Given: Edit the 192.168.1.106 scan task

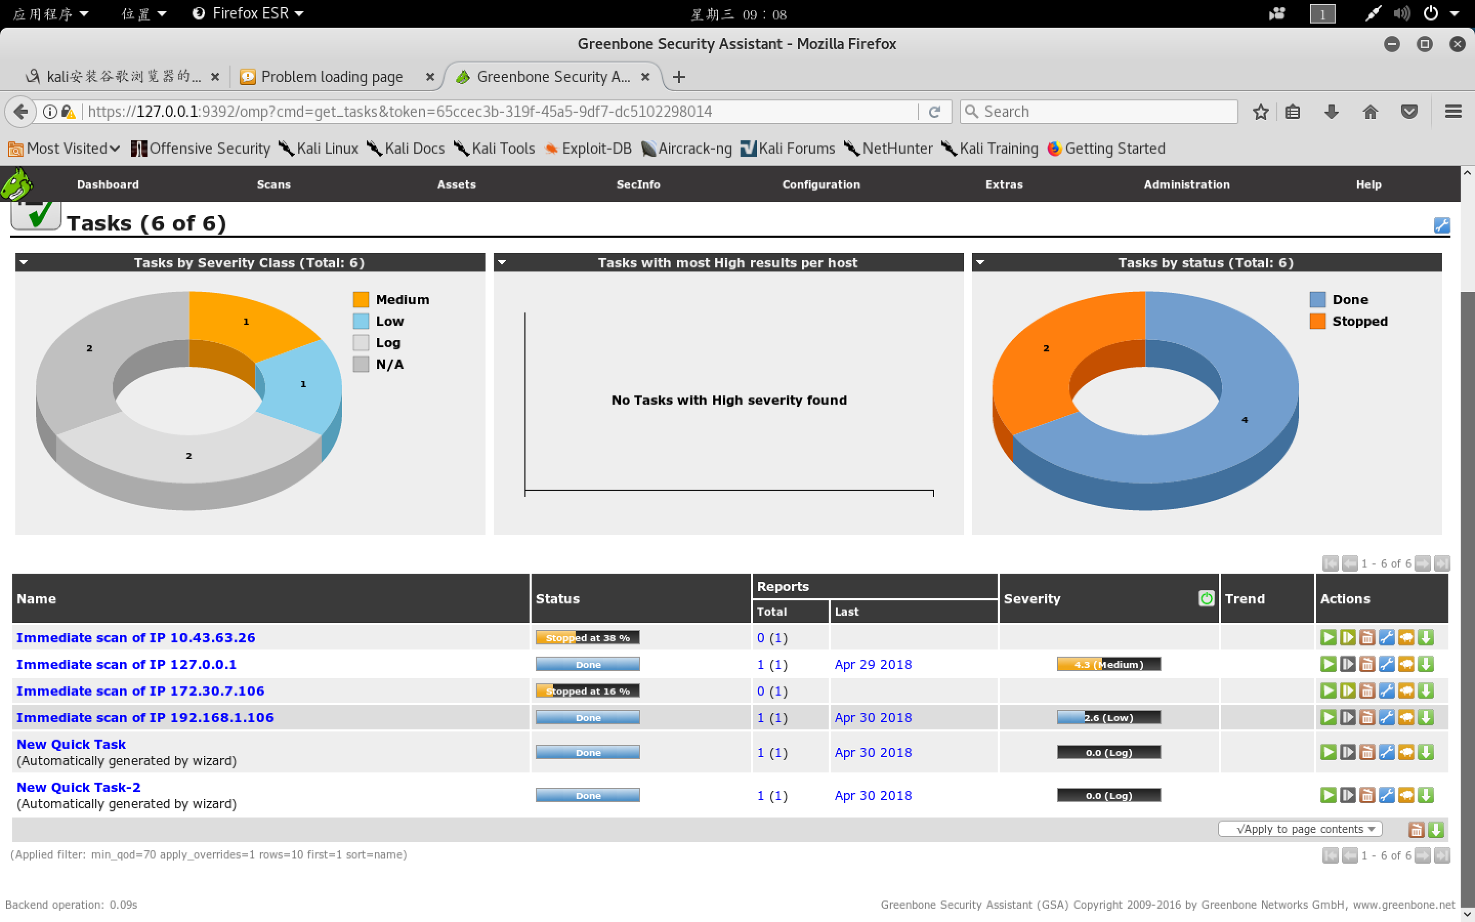Looking at the screenshot, I should pyautogui.click(x=1386, y=718).
